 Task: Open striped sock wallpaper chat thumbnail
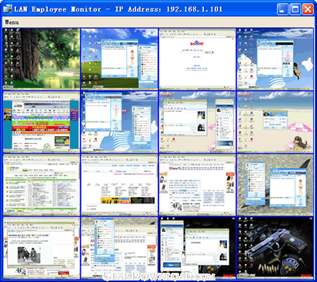coord(119,122)
